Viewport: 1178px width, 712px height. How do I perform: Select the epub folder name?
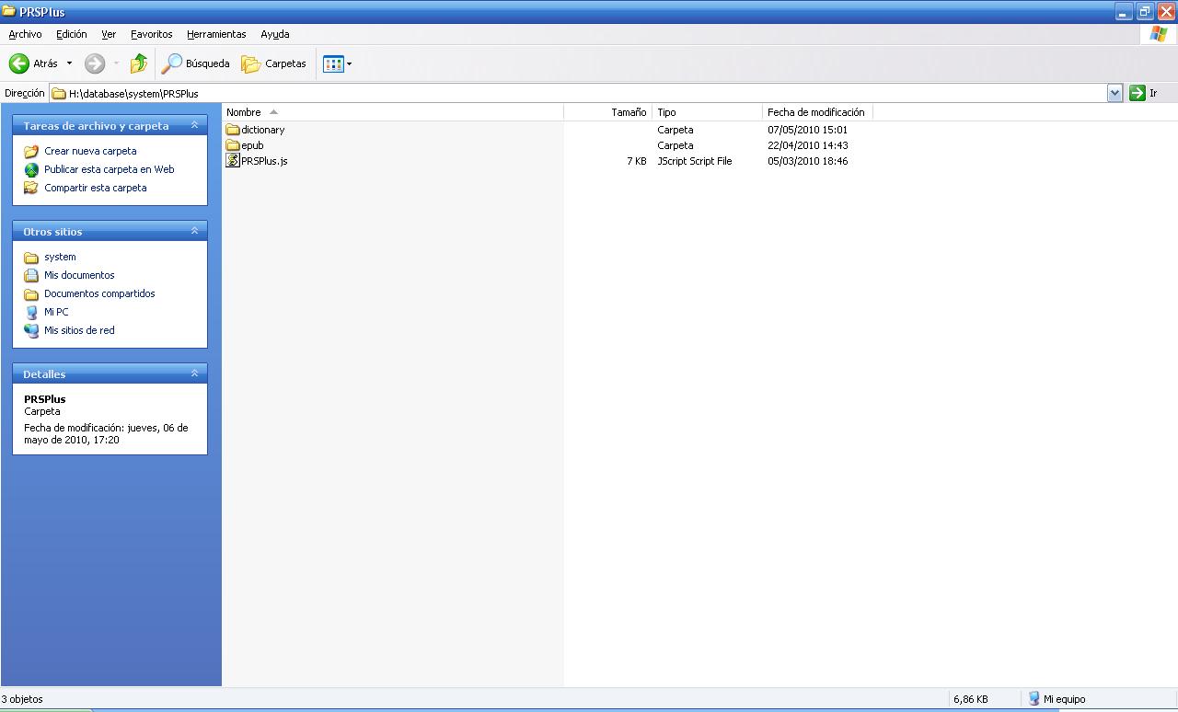tap(252, 145)
